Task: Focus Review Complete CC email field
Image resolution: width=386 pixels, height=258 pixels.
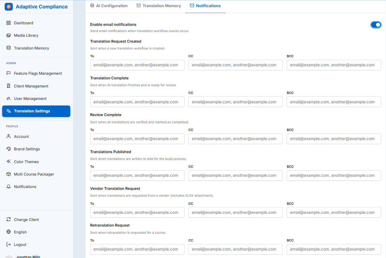Action: (x=235, y=139)
